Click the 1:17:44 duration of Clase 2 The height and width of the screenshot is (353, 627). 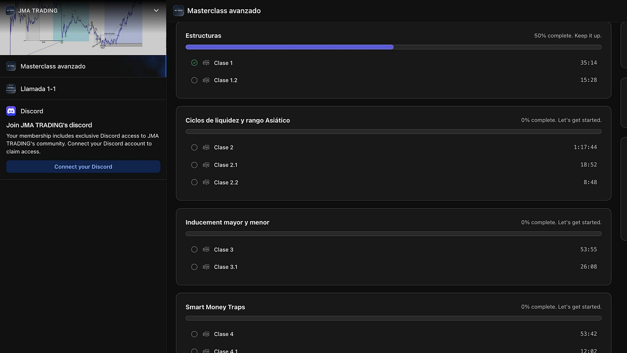pyautogui.click(x=585, y=147)
